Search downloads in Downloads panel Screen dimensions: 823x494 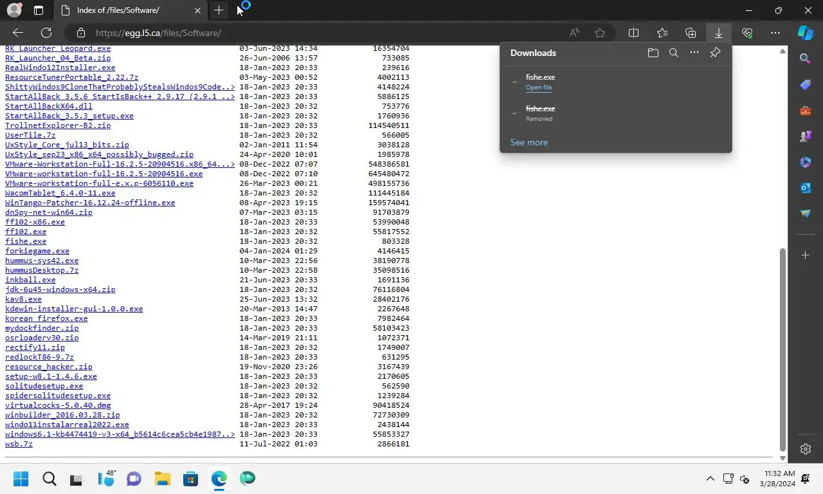click(x=674, y=53)
